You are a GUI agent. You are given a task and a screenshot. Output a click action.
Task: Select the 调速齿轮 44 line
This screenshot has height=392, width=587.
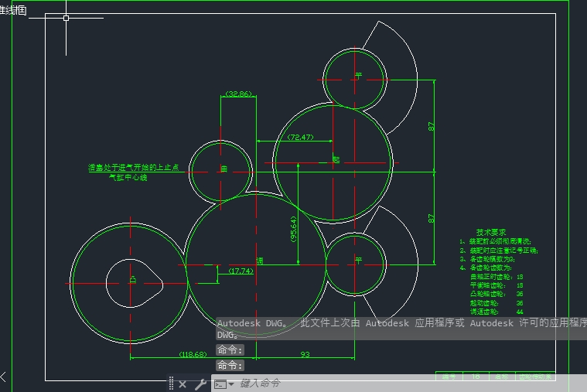click(497, 312)
